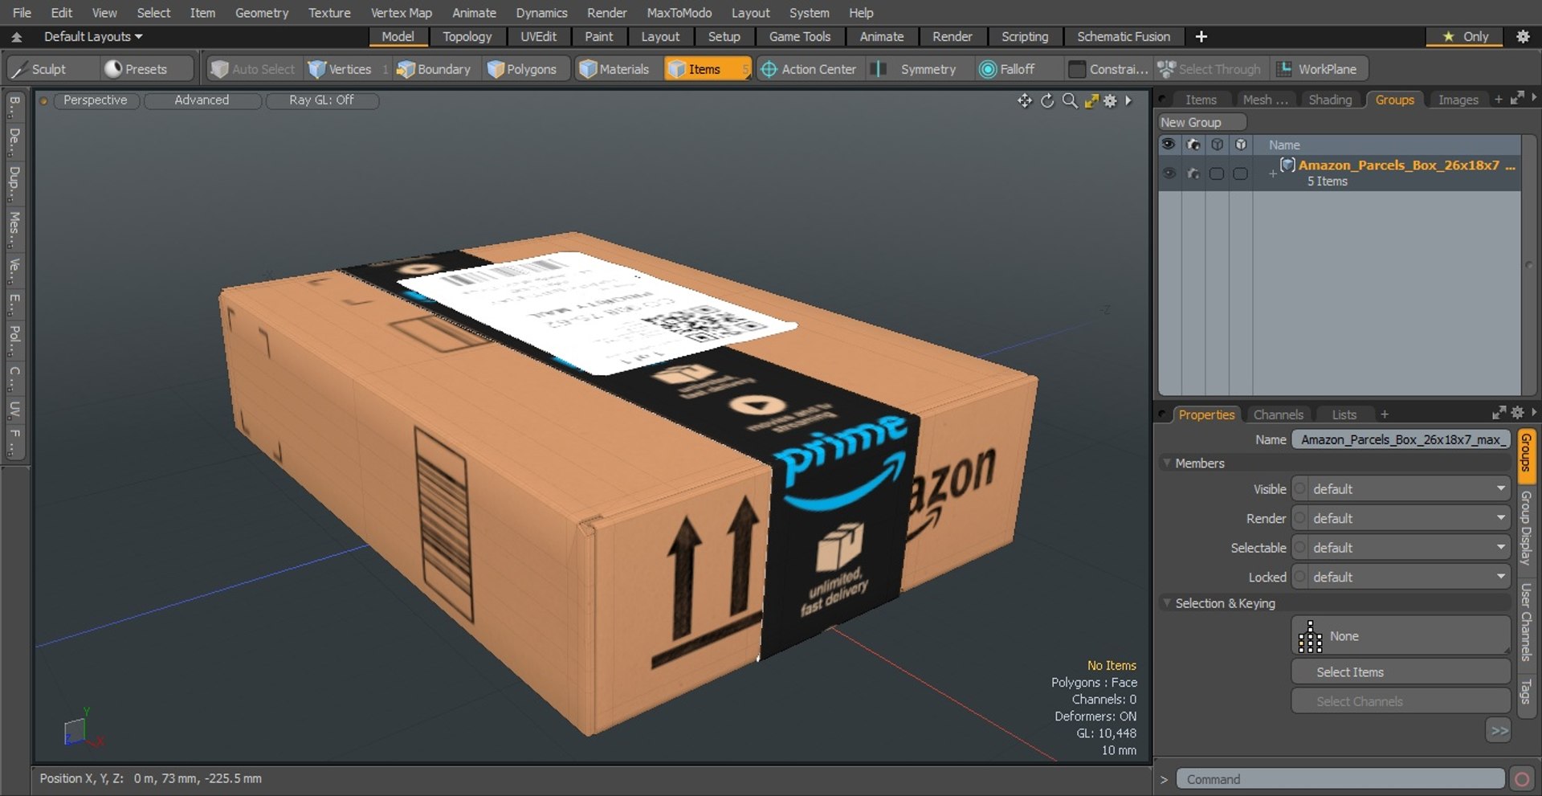Open the Geometry menu
Image resolution: width=1542 pixels, height=796 pixels.
coord(261,13)
